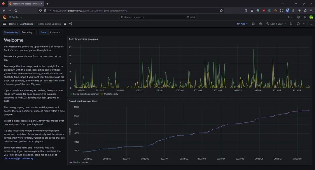The width and height of the screenshot is (315, 170).
Task: Toggle the main hamburger menu
Action: tap(5, 24)
